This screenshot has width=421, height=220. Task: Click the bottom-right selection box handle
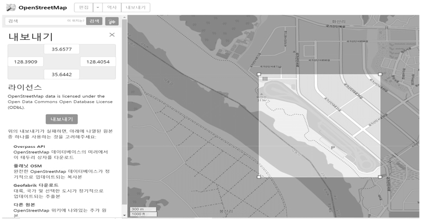[x=380, y=177]
